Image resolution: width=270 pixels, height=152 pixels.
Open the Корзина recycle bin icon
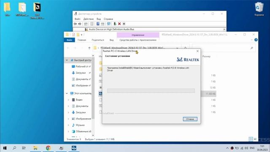(259, 9)
